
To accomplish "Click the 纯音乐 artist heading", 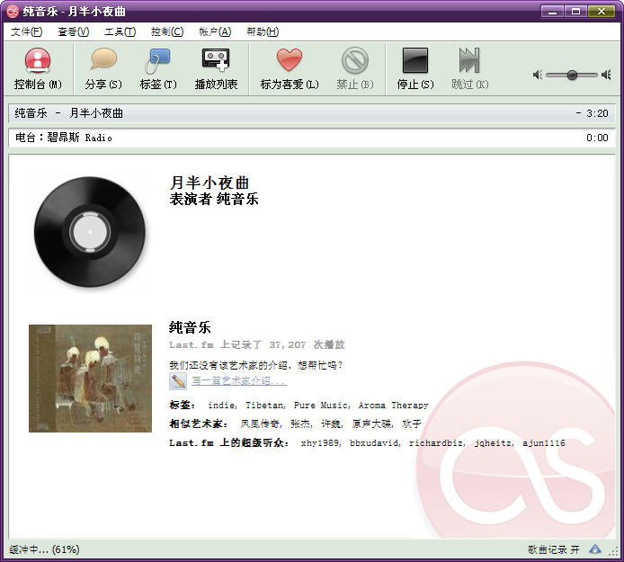I will point(190,327).
